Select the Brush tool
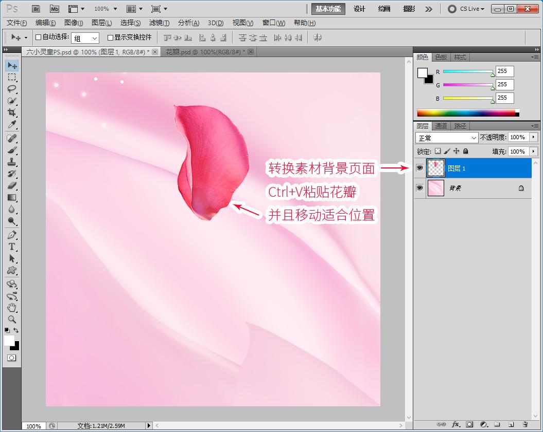The width and height of the screenshot is (543, 432). tap(12, 150)
